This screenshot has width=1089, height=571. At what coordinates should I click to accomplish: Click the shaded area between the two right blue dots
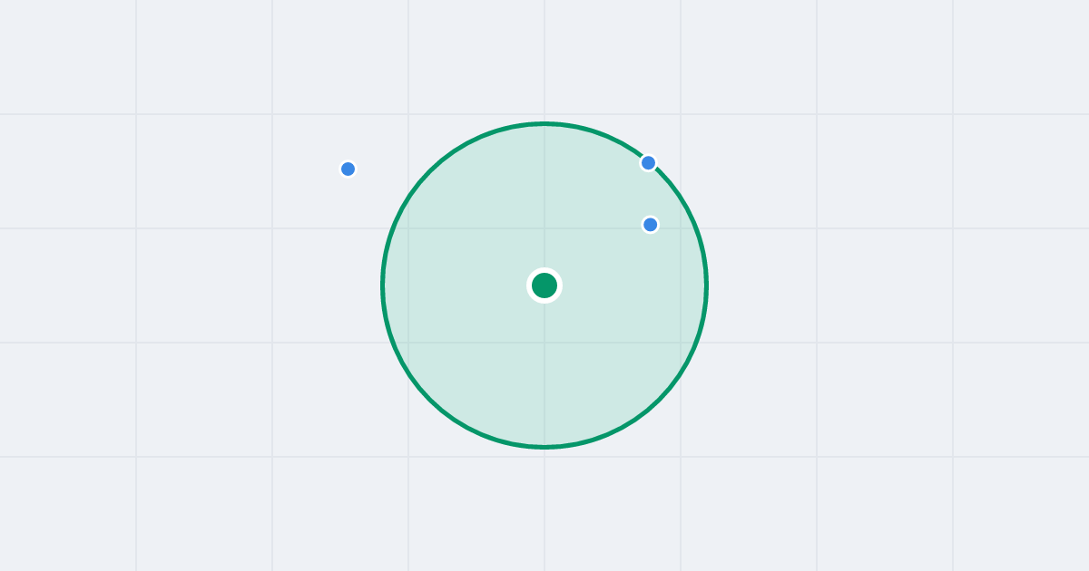(x=649, y=194)
